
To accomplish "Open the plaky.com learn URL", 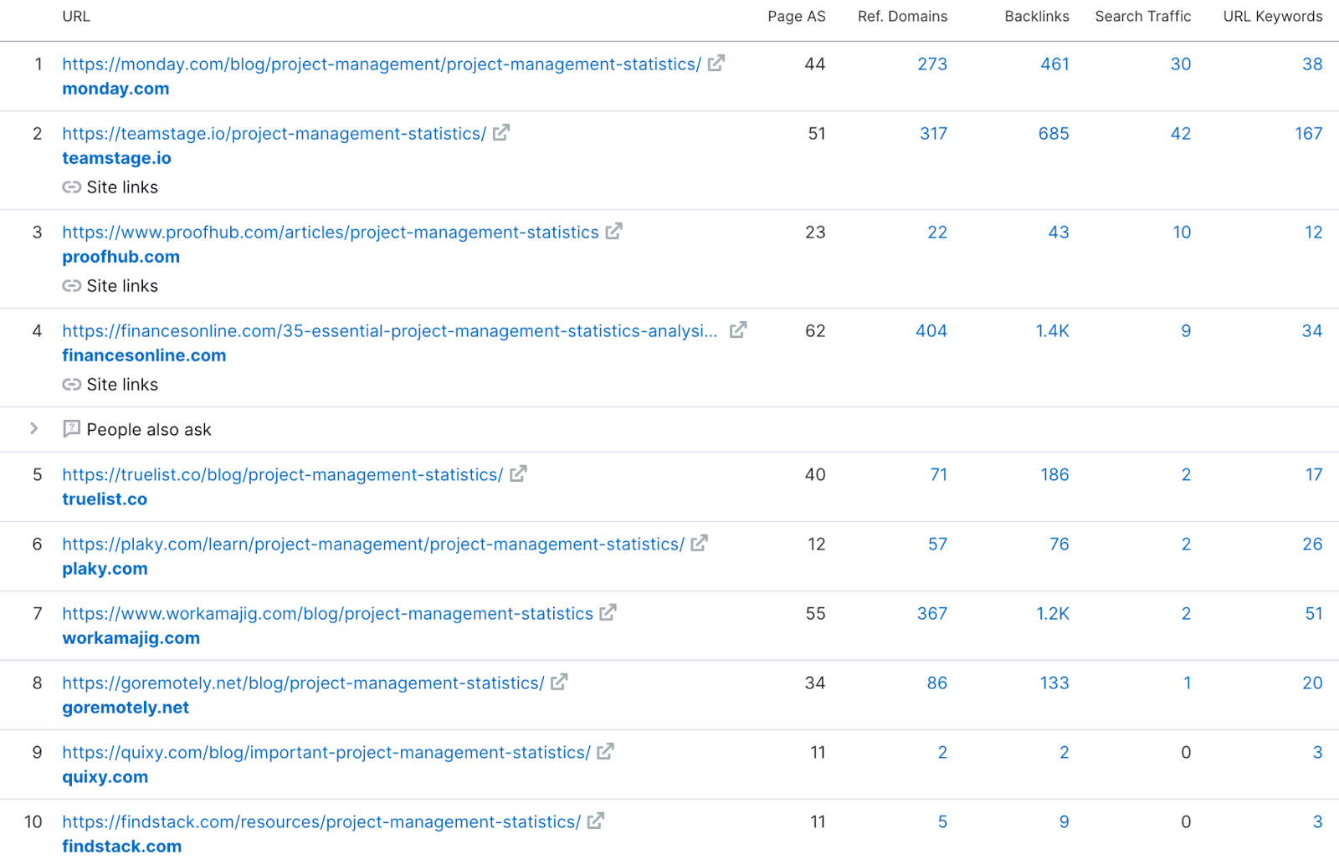I will 373,545.
